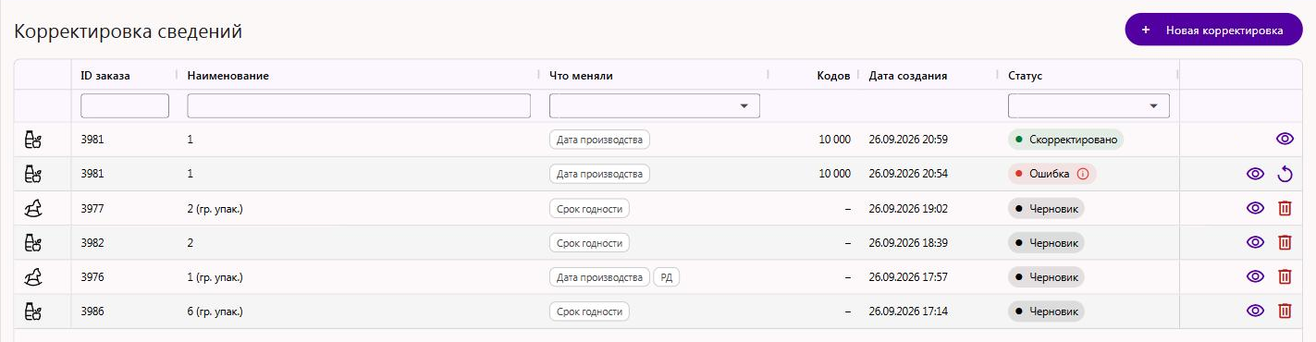Sort by the Кодов column header
This screenshot has width=1316, height=342.
click(x=833, y=76)
